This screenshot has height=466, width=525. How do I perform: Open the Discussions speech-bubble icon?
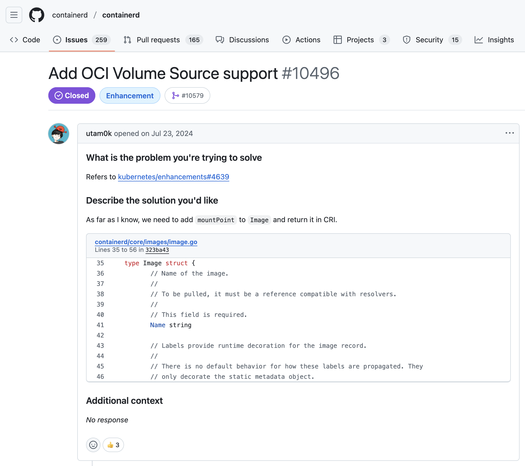point(219,40)
